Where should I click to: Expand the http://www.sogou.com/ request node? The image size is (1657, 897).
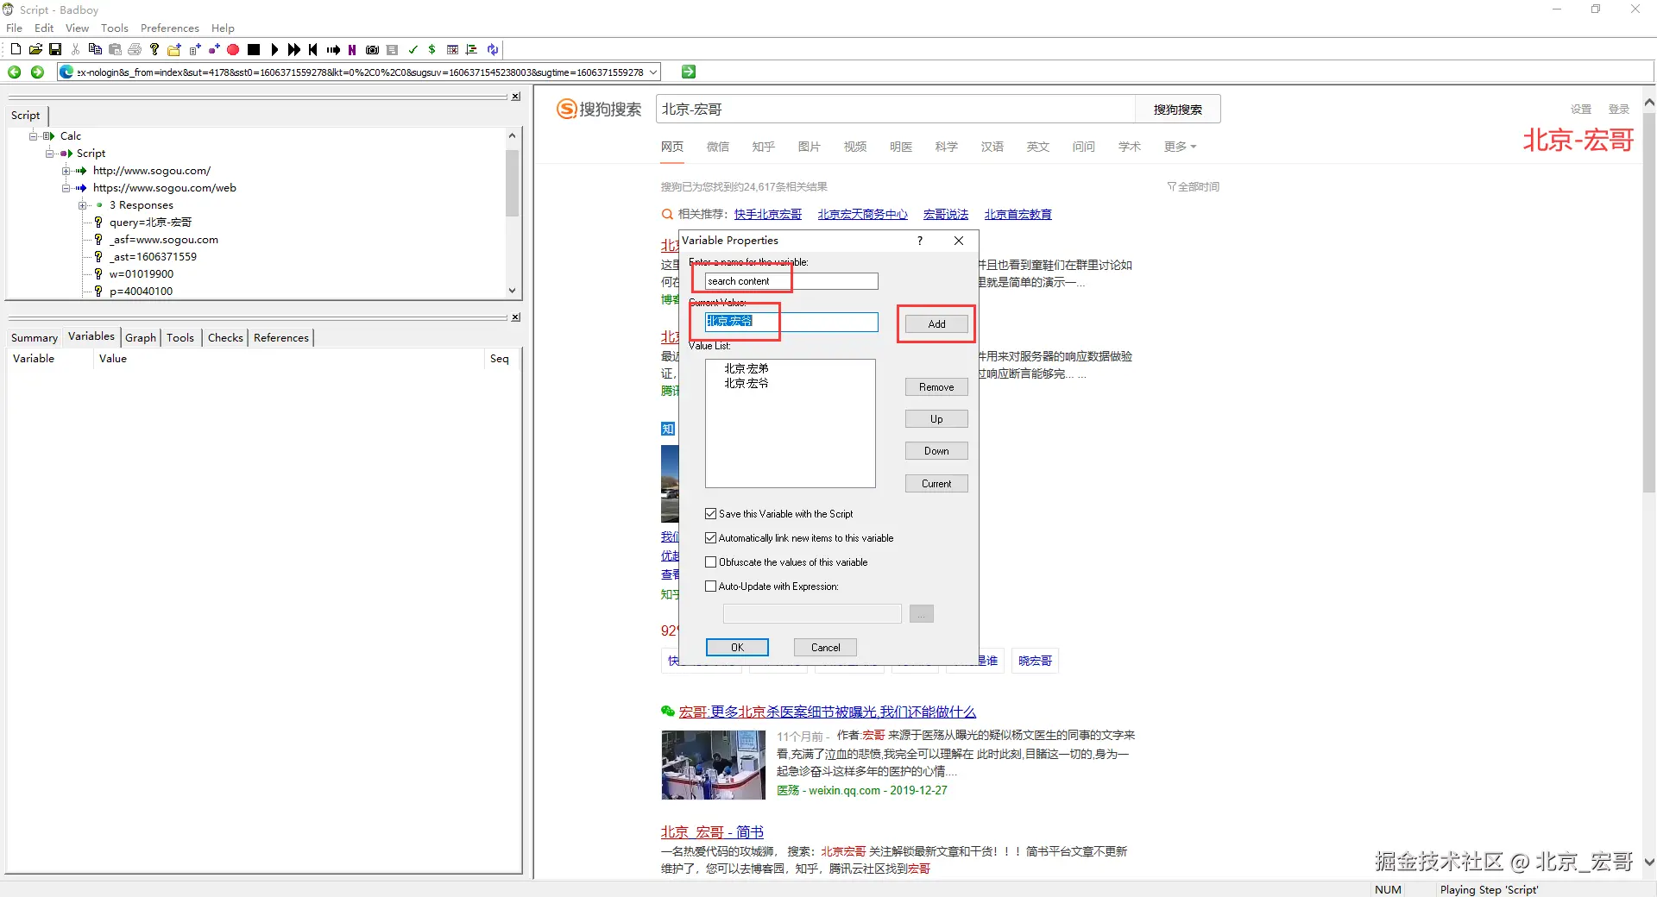[66, 171]
